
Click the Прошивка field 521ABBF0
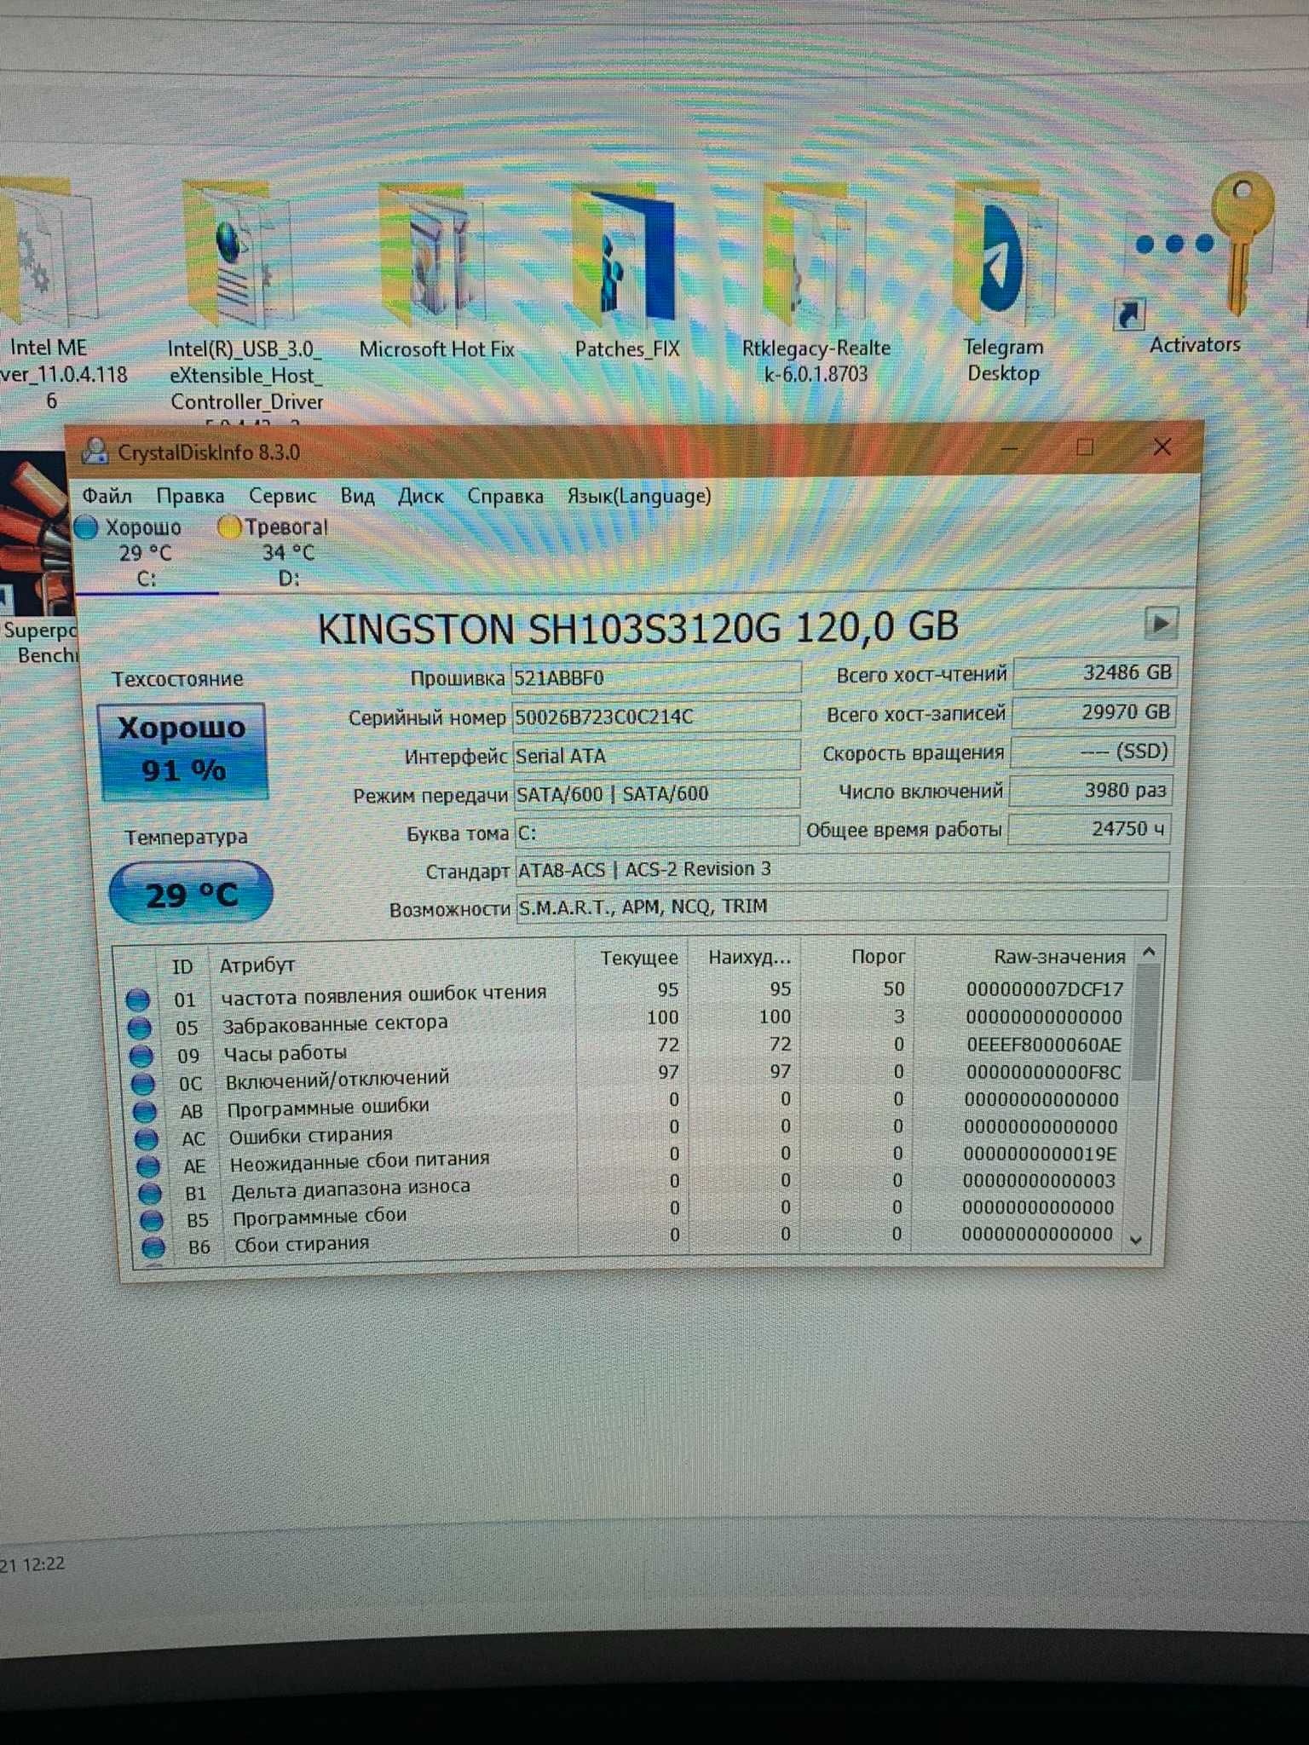[655, 678]
